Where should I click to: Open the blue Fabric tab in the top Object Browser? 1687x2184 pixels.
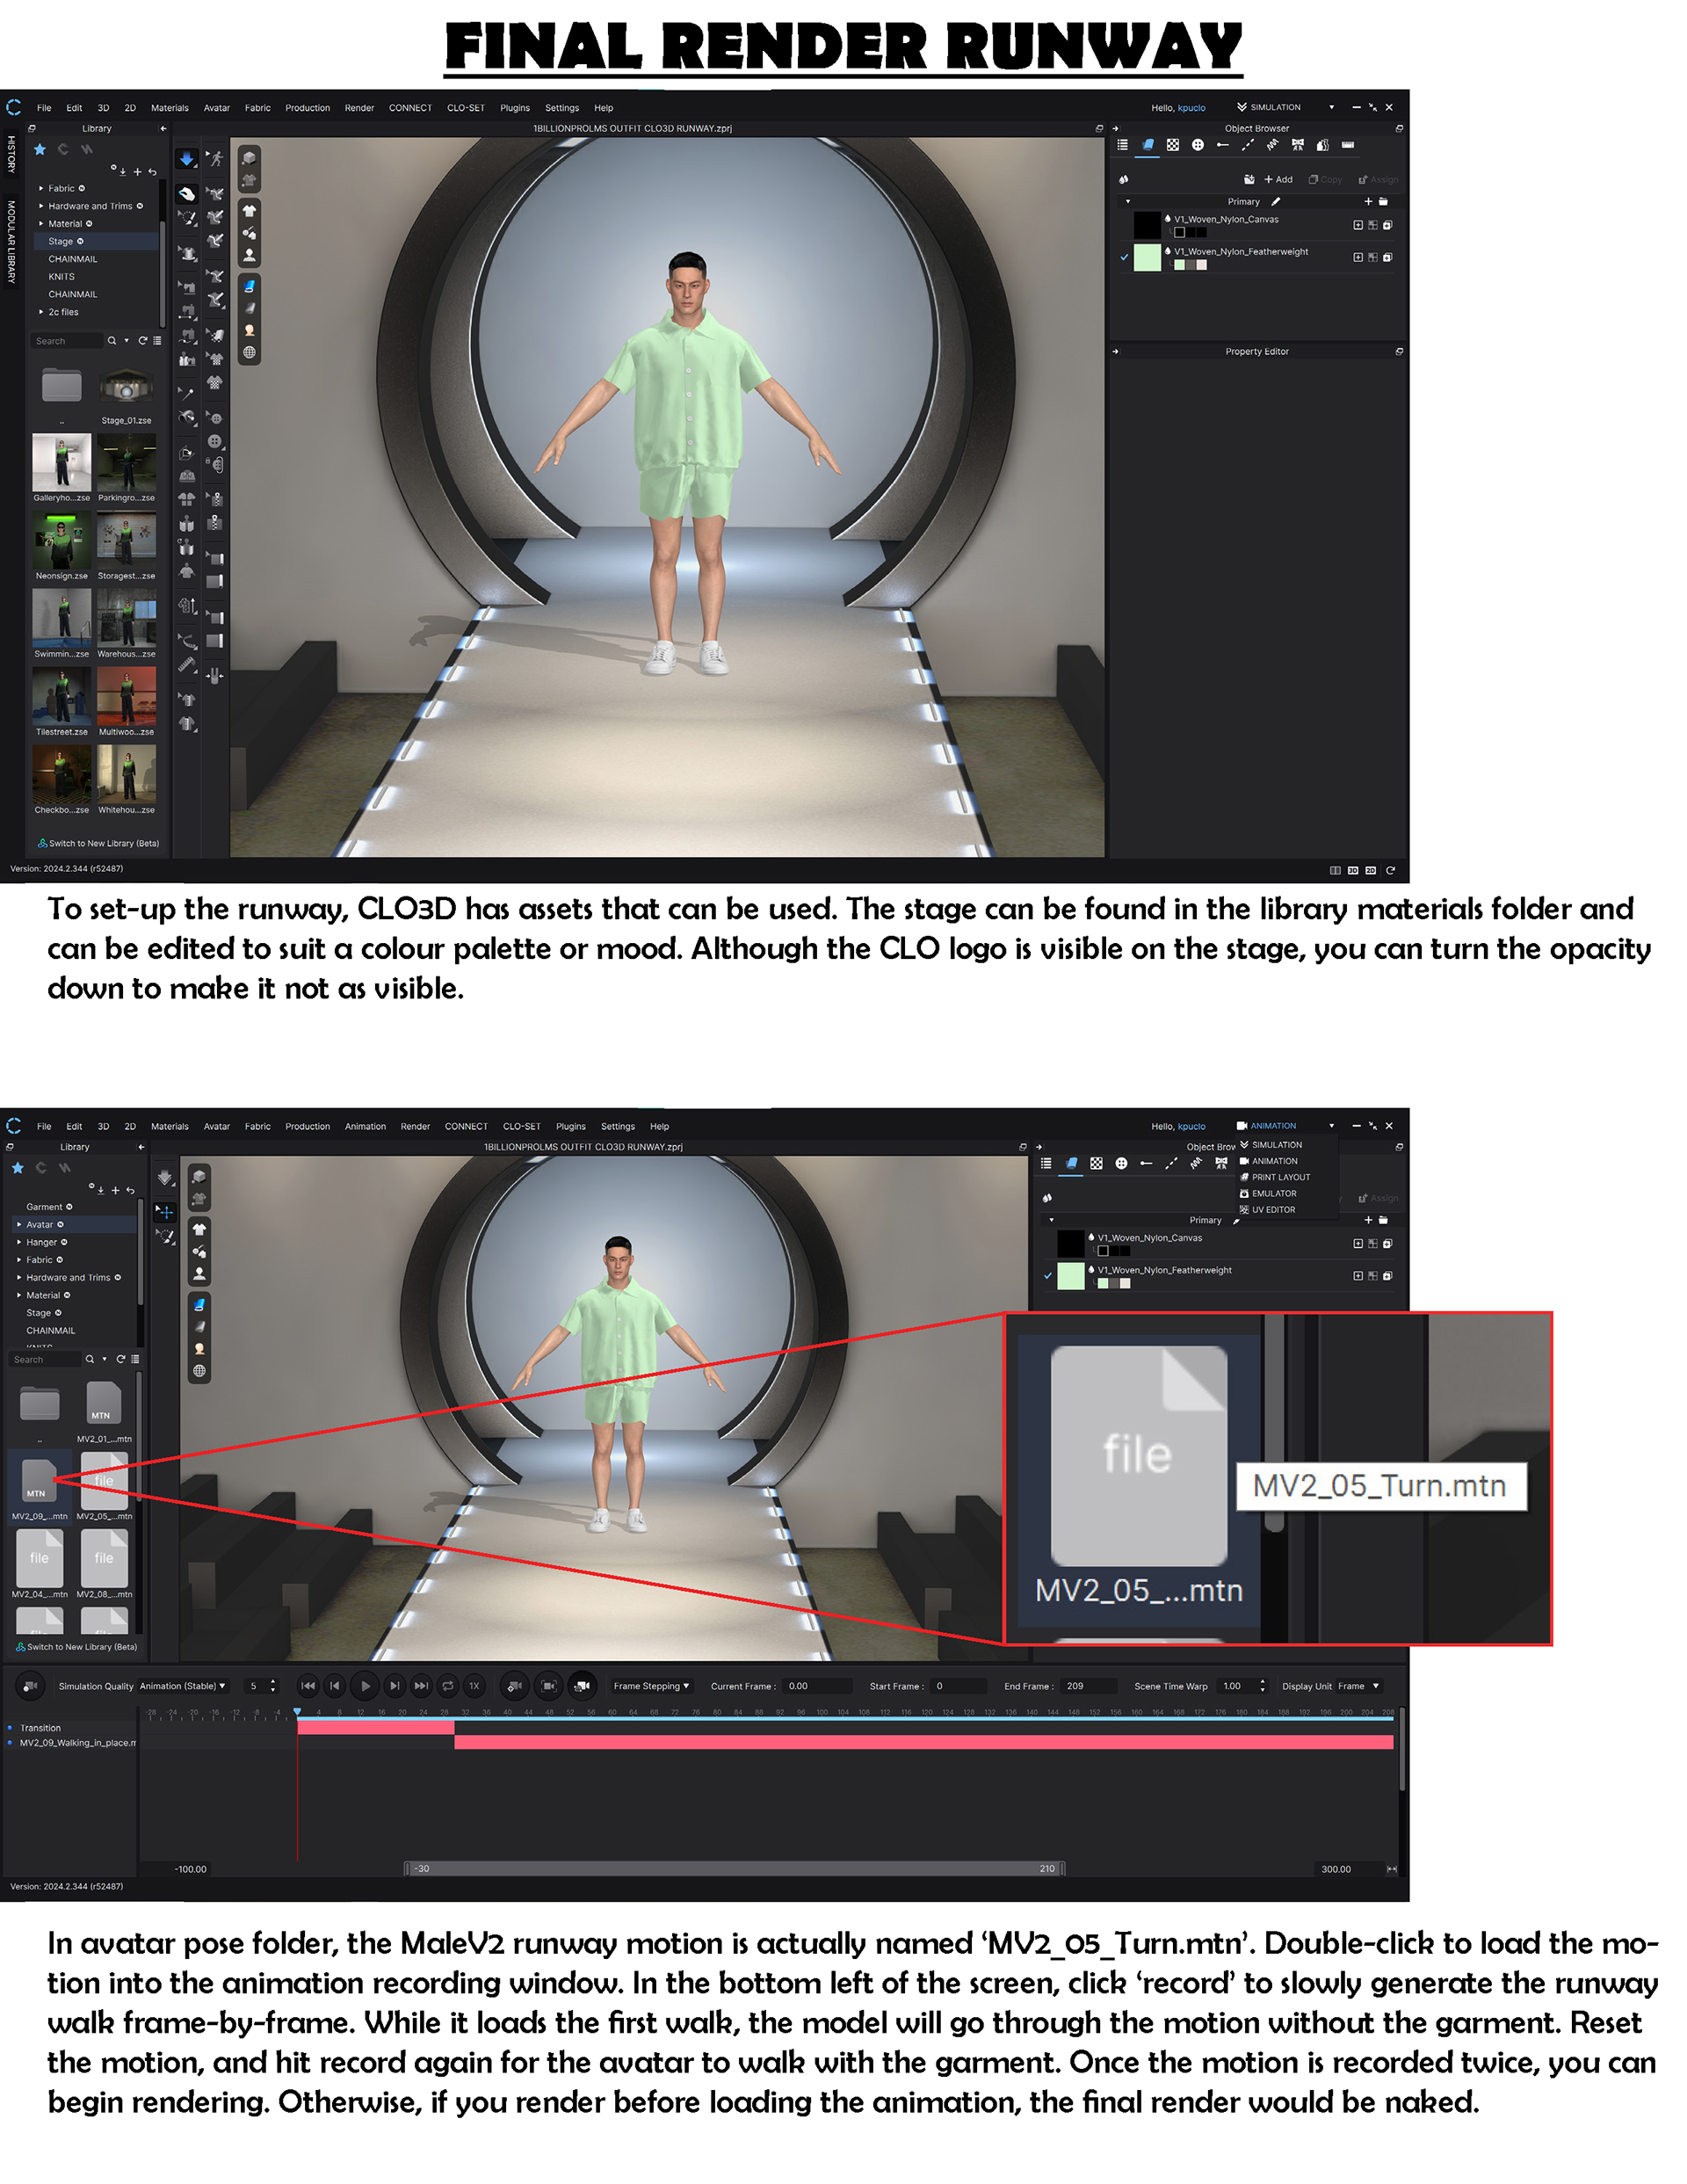1148,145
